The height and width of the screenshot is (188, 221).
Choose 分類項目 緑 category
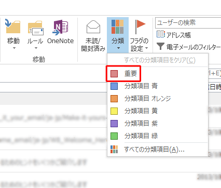[x=158, y=136]
